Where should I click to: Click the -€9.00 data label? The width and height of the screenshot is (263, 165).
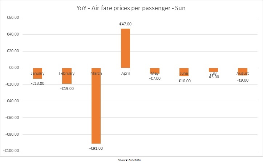(x=242, y=80)
